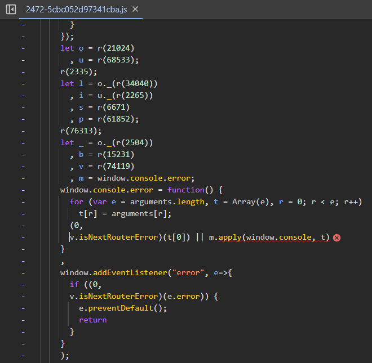The image size is (372, 363).
Task: Click the text 'r(76313);'
Action: 81,131
